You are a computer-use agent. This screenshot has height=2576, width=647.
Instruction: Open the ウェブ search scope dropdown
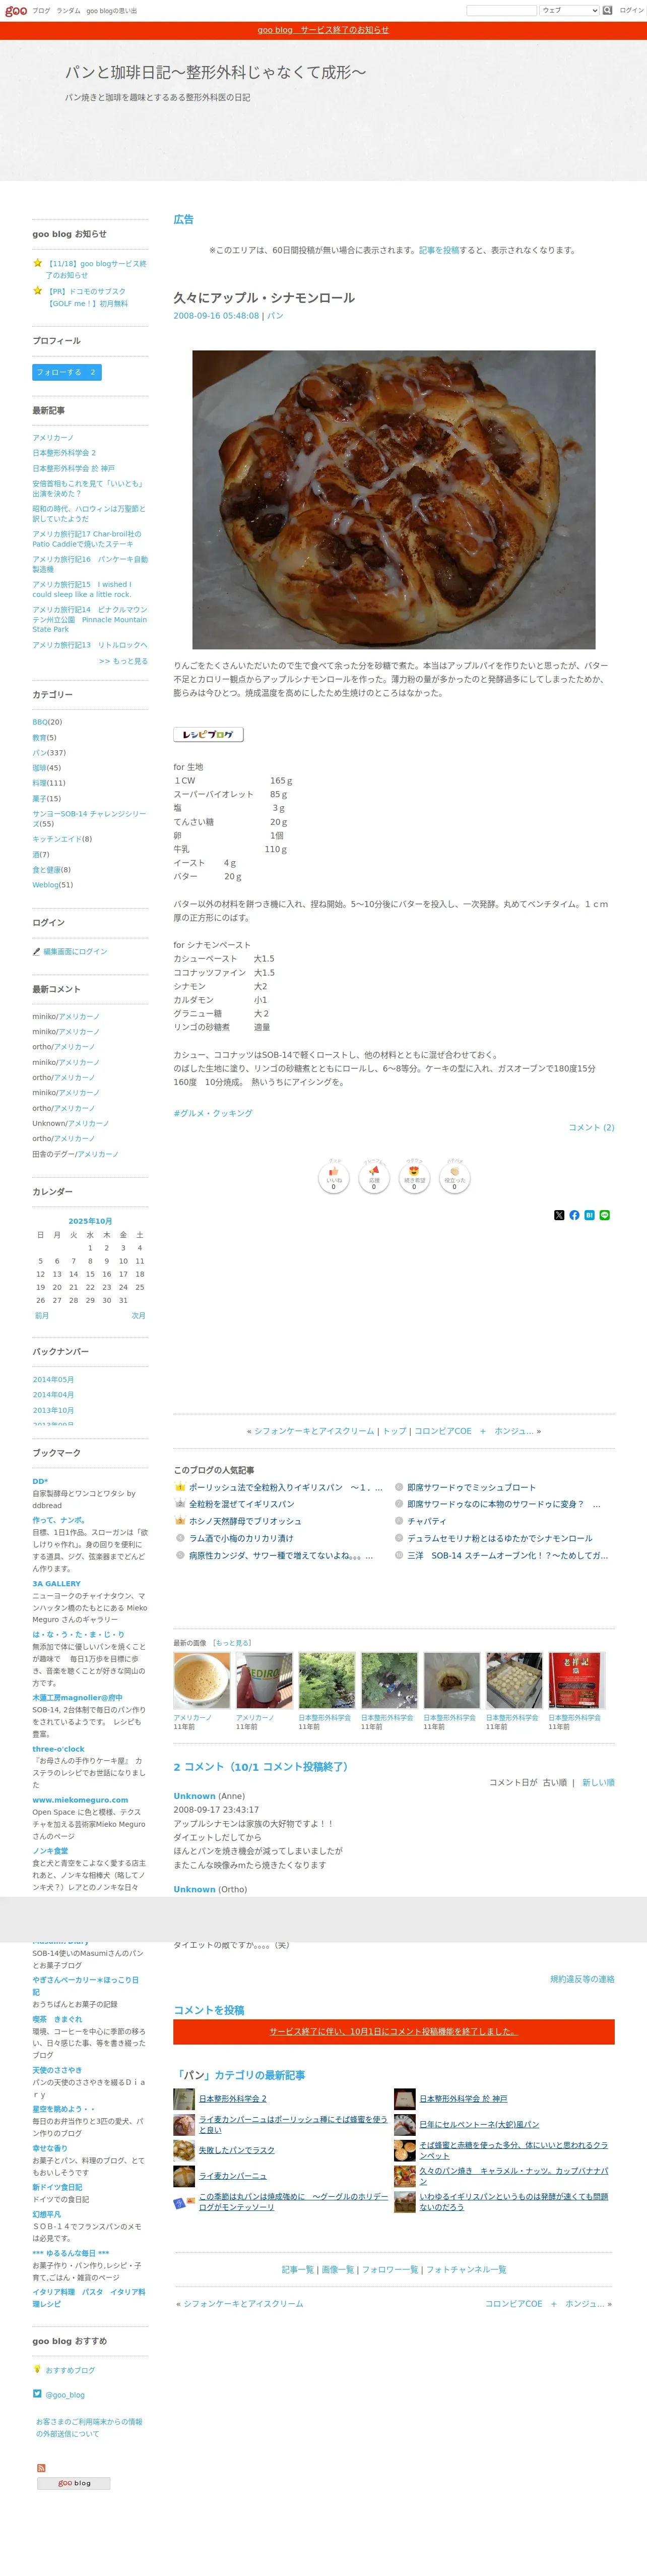(569, 10)
